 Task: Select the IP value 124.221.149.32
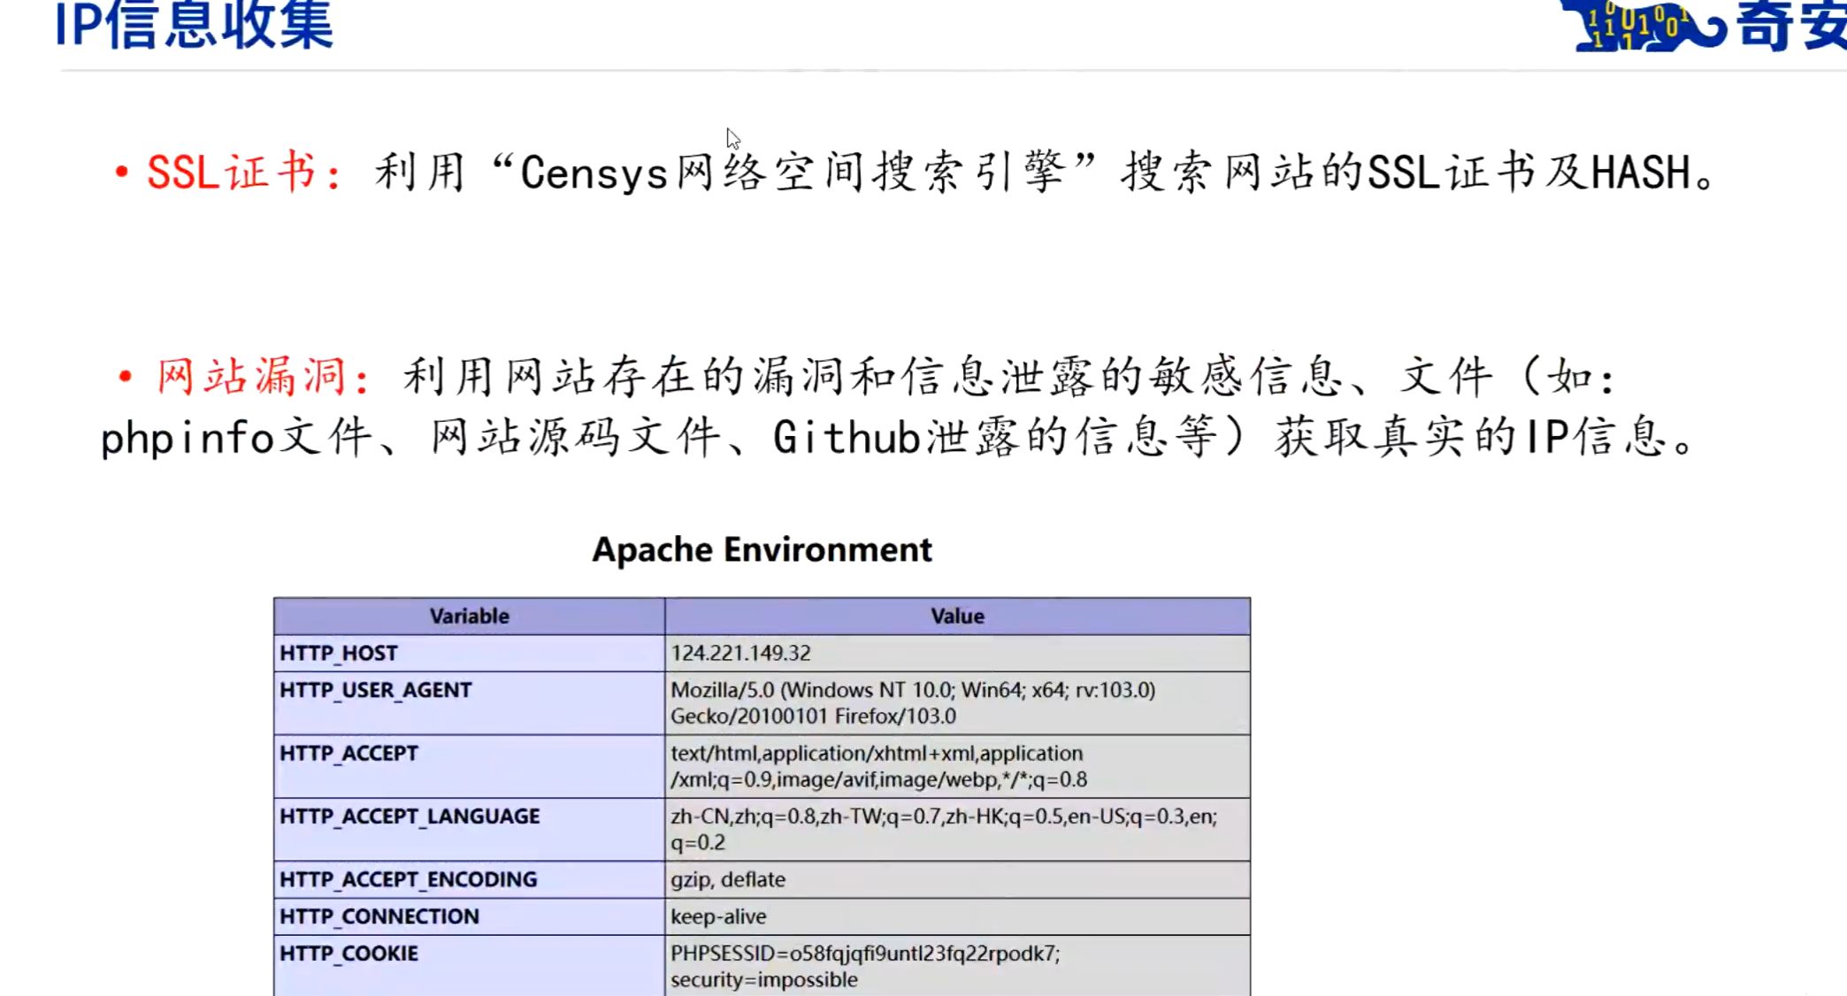pos(740,653)
